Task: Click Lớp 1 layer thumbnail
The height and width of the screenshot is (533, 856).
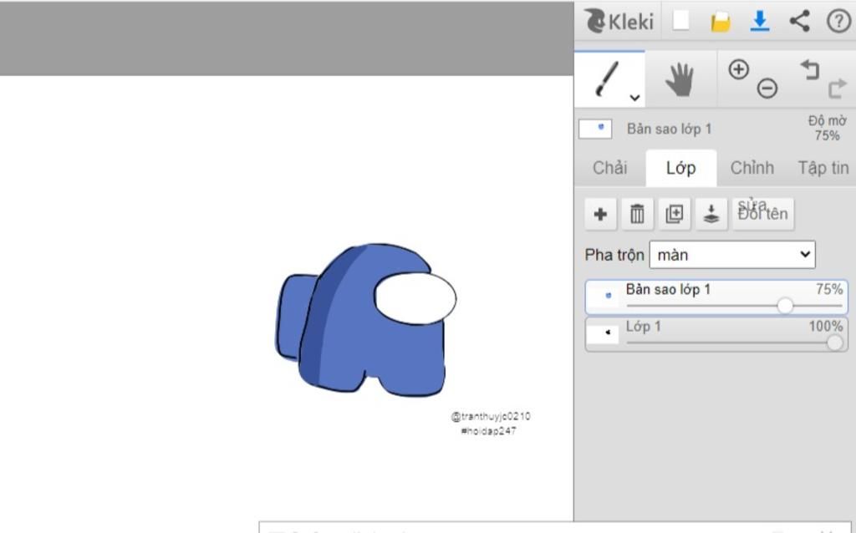Action: 604,332
